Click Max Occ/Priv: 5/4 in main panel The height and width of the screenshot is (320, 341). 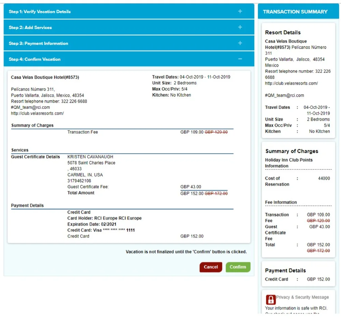(170, 89)
